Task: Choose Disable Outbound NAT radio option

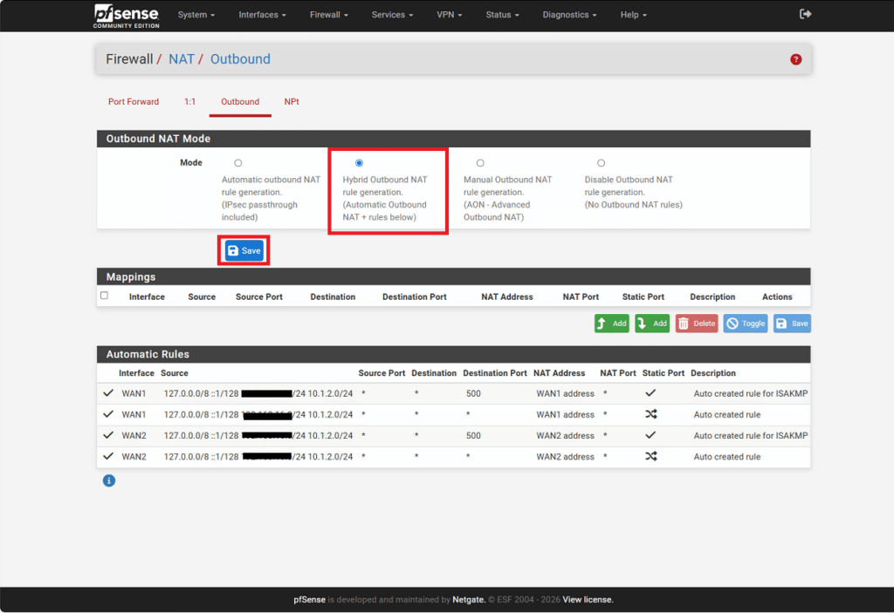Action: point(601,163)
